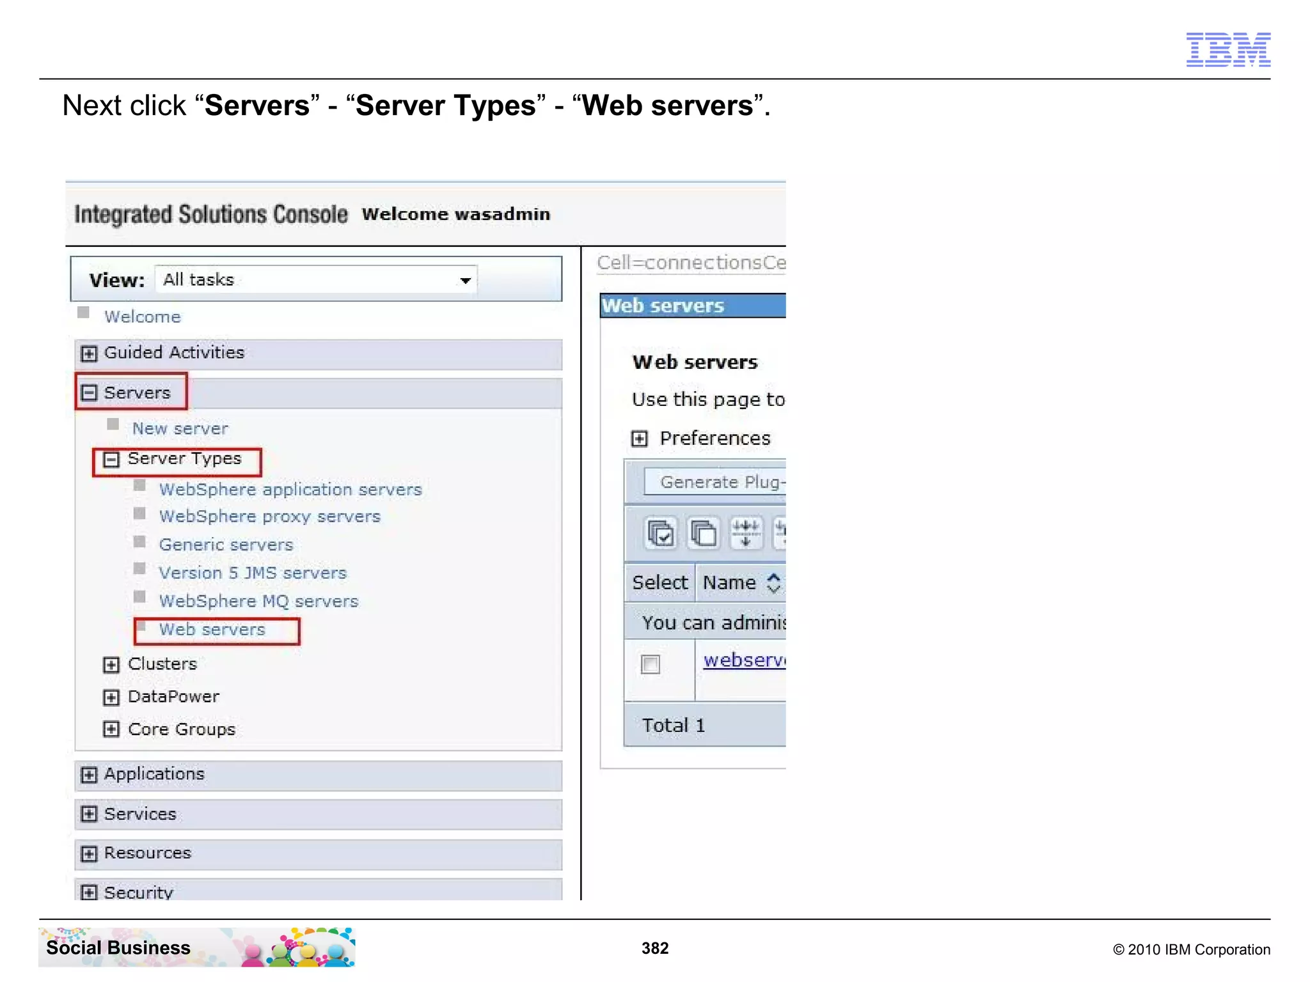Click the show filter view icon
This screenshot has width=1310, height=982.
click(746, 533)
